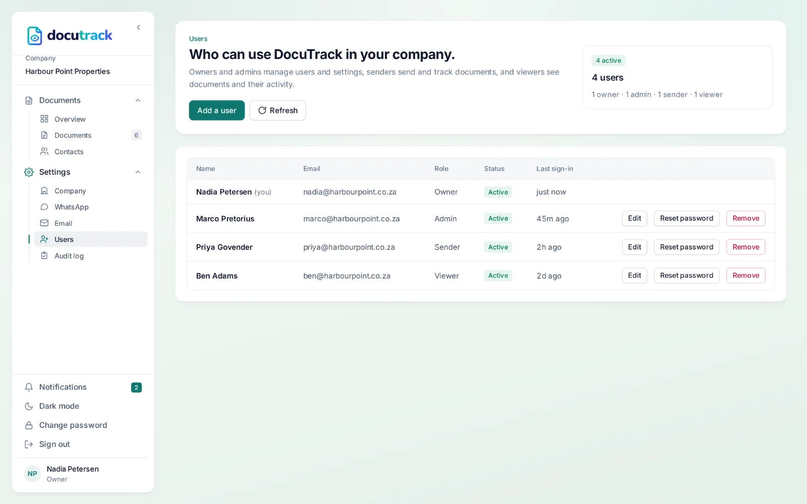
Task: Click the Notifications bell icon
Action: [29, 387]
